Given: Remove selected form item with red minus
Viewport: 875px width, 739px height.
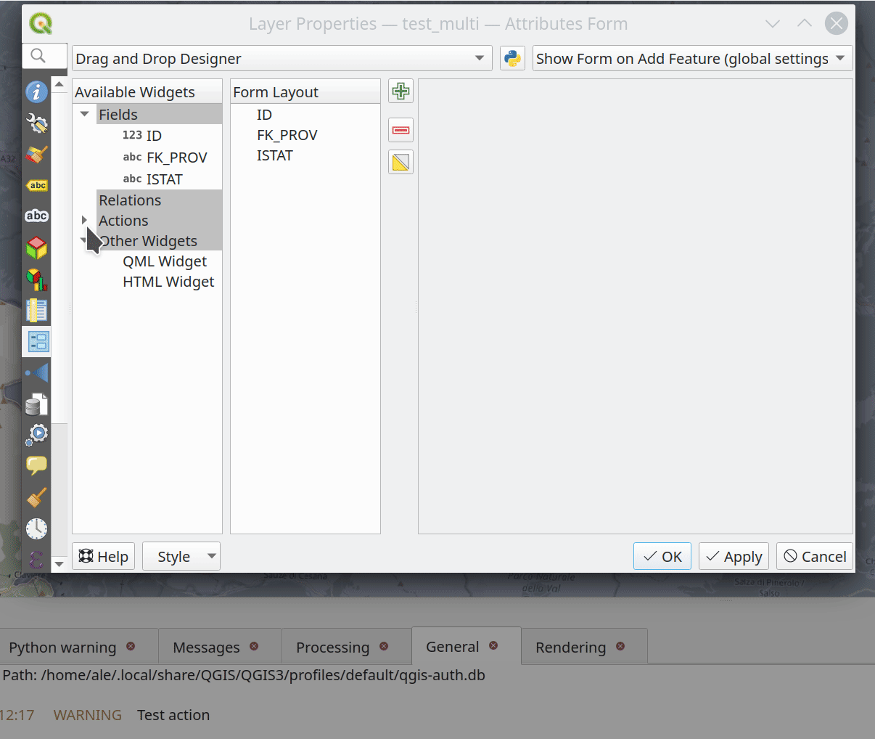Looking at the screenshot, I should pos(400,131).
